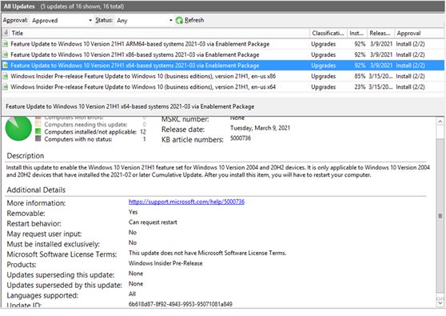Open the Status dropdown showing Any
This screenshot has height=316, width=446.
tap(144, 21)
